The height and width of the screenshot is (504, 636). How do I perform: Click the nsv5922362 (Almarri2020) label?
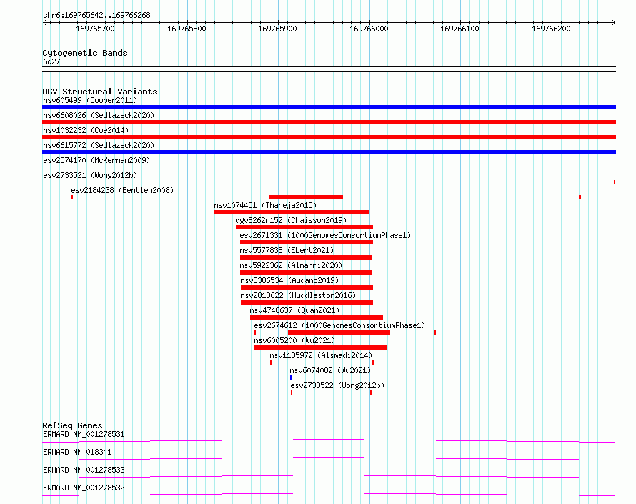pos(291,265)
